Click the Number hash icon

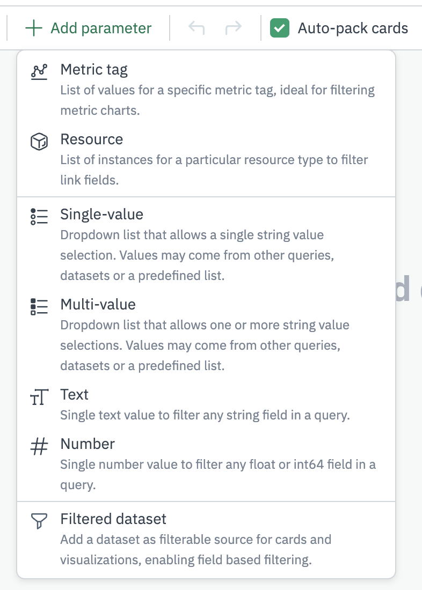[x=39, y=446]
